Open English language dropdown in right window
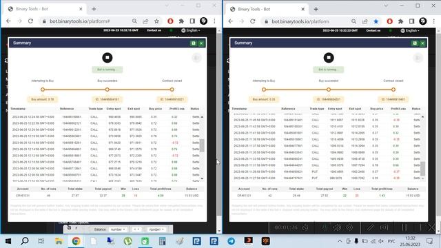This screenshot has width=441, height=248. [x=411, y=30]
